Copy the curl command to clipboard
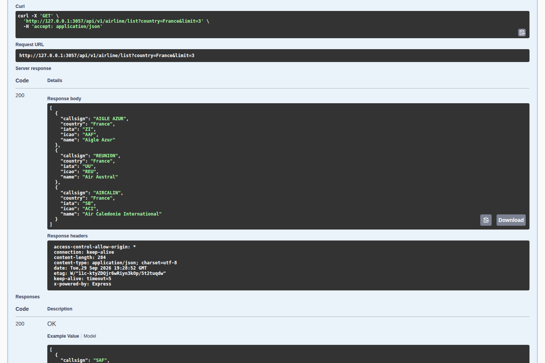545x363 pixels. (x=522, y=33)
